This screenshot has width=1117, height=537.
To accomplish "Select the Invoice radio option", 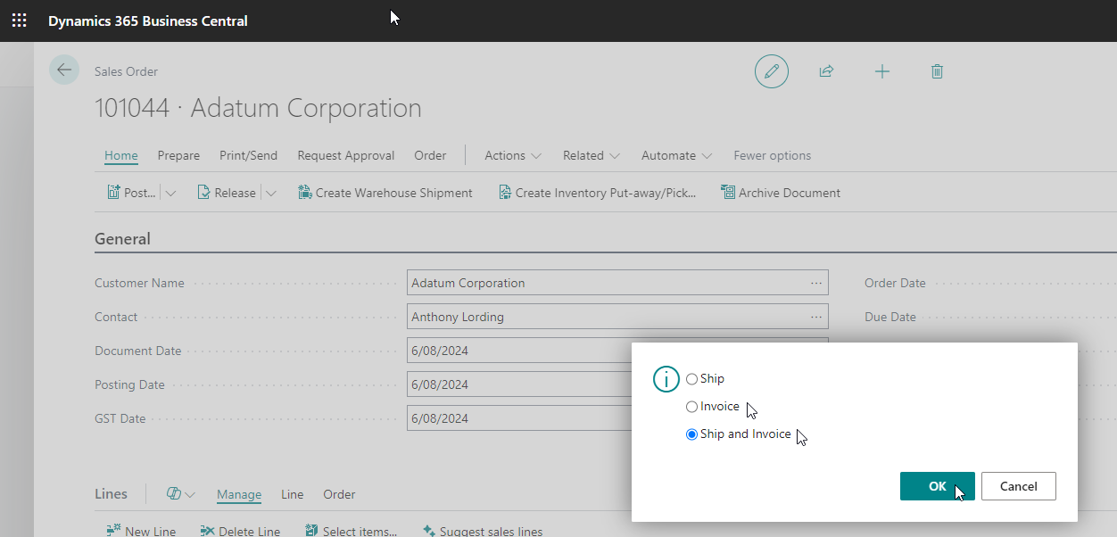I will pyautogui.click(x=691, y=407).
